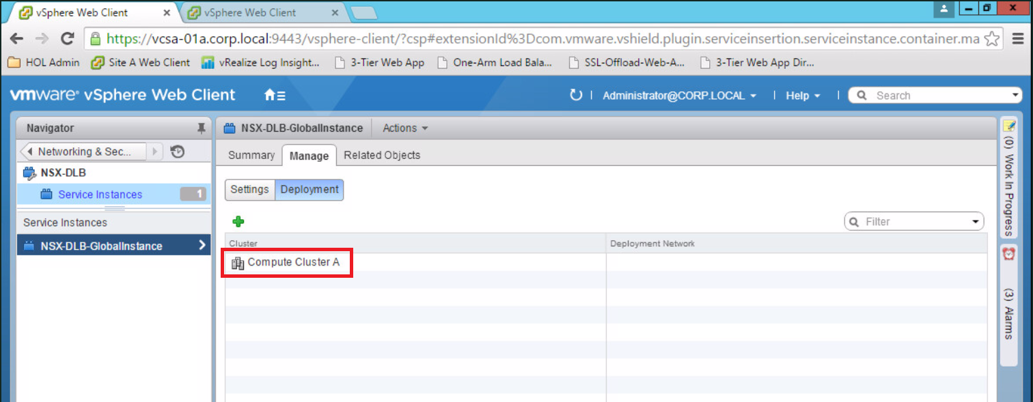Click the browser address bar
1033x402 pixels.
click(x=543, y=39)
